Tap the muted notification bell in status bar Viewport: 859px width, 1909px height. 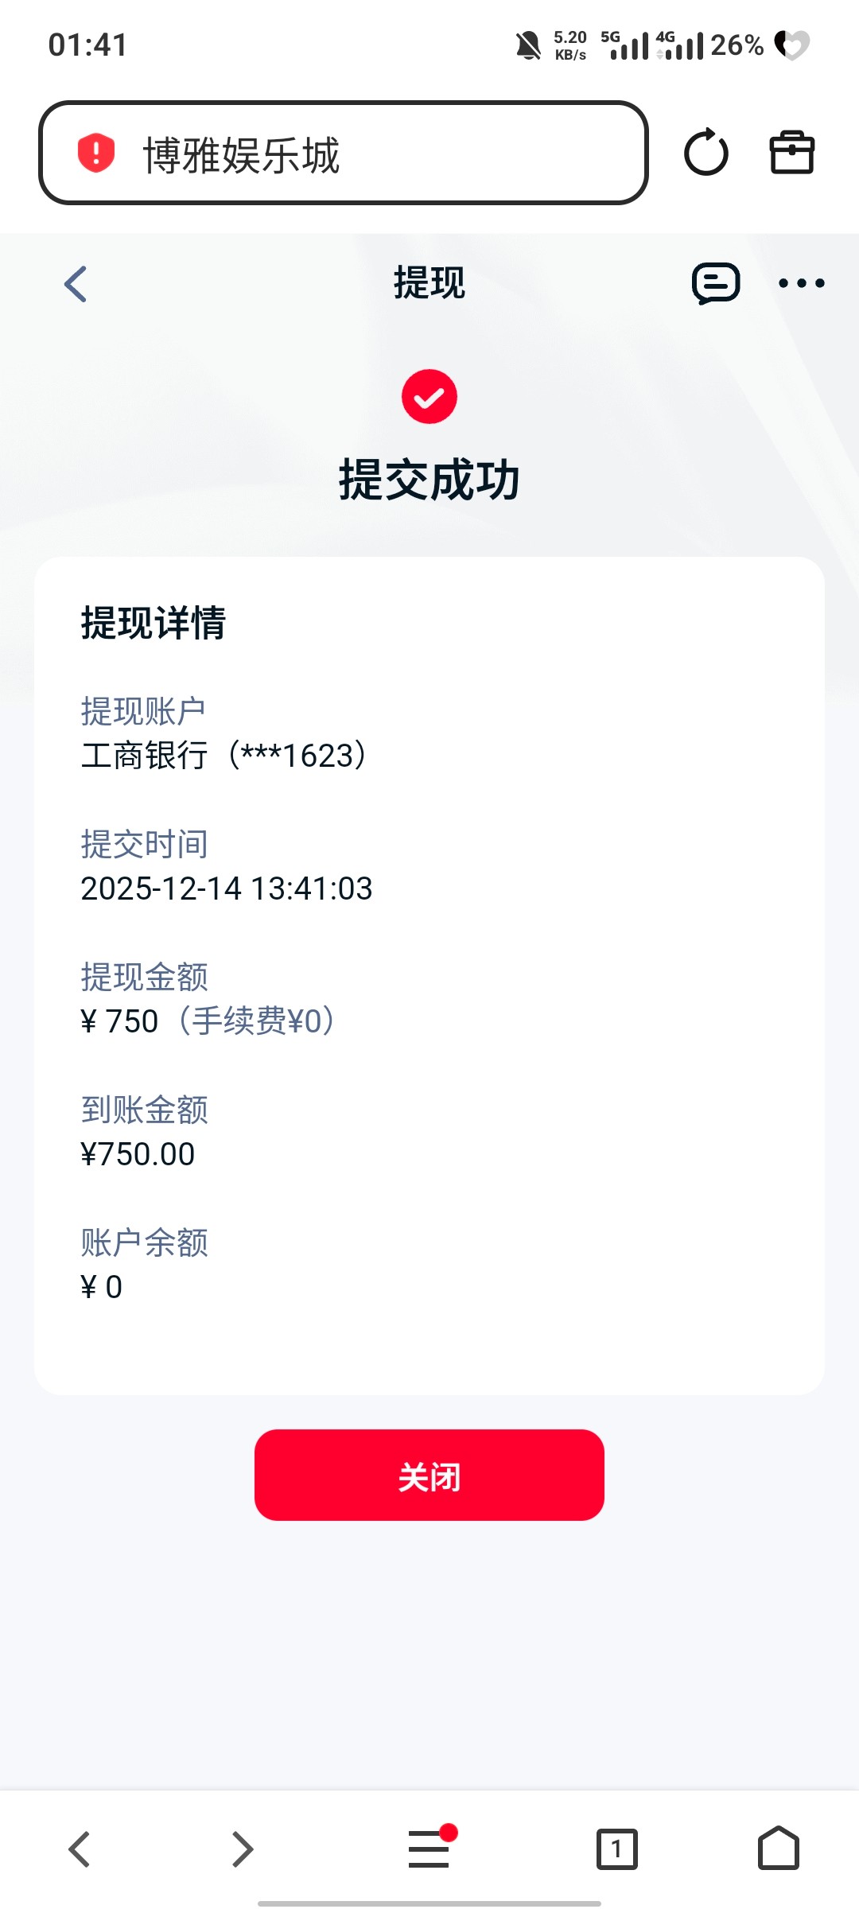pyautogui.click(x=528, y=45)
